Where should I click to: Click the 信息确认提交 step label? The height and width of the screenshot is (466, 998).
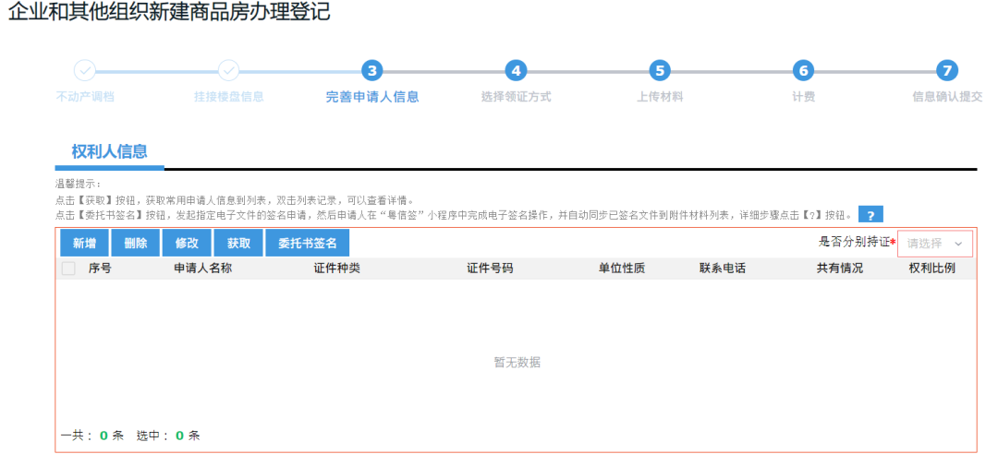click(948, 97)
